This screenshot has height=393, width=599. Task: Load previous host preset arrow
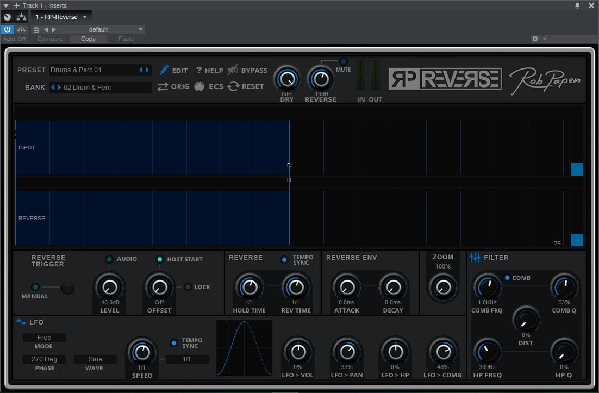[x=46, y=29]
